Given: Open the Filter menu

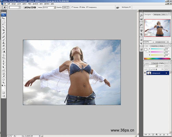Looking at the screenshot, I should pos(30,4).
